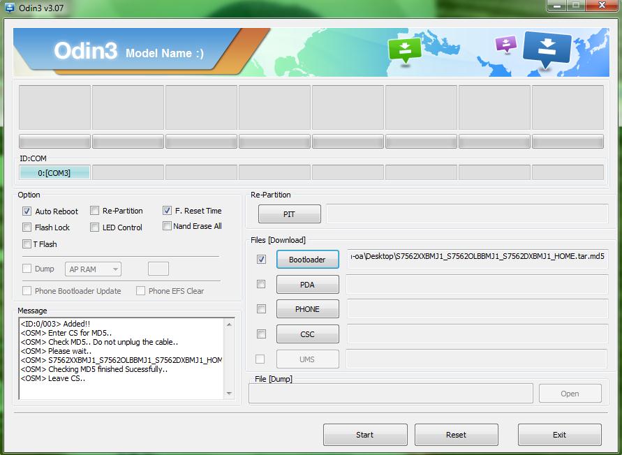Viewport: 622px width, 455px height.
Task: Click the PDA file button
Action: coord(307,285)
